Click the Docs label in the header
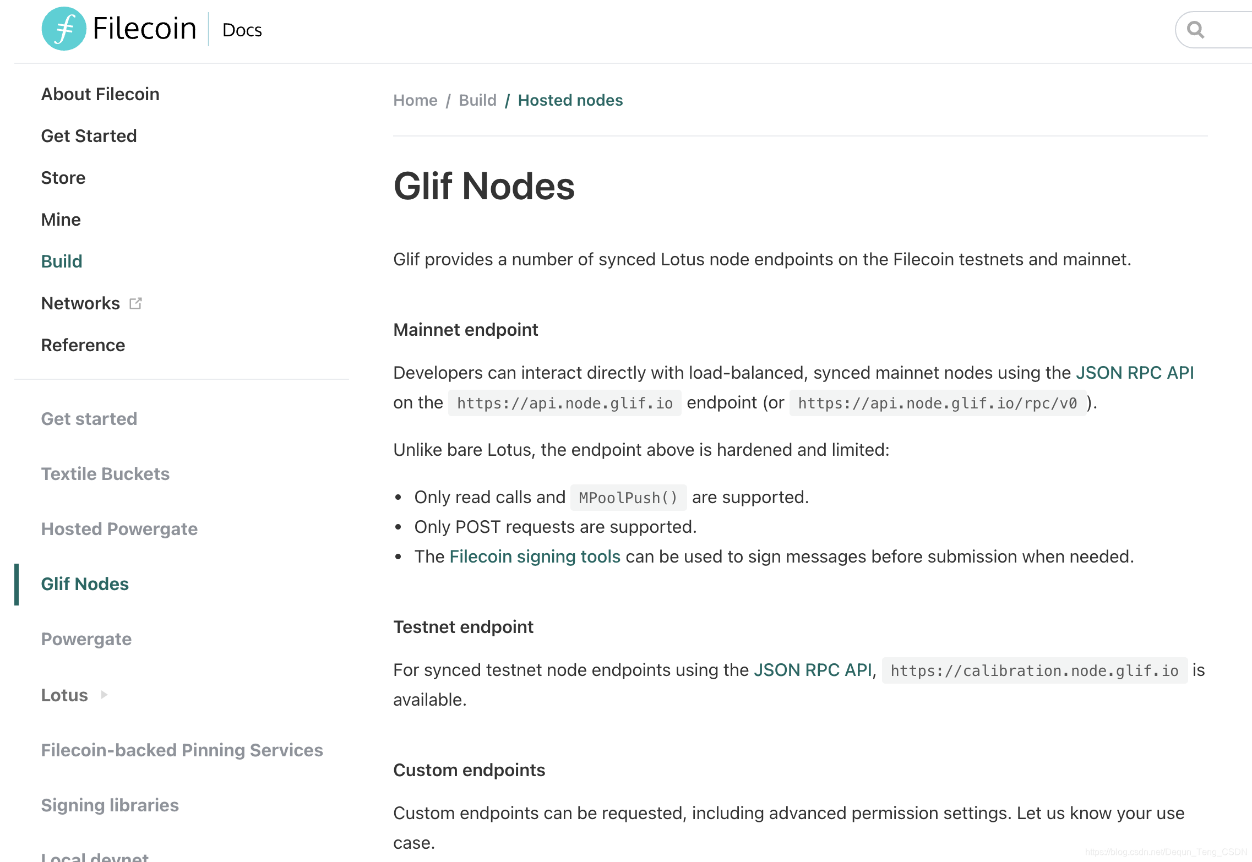The width and height of the screenshot is (1252, 862). [242, 30]
